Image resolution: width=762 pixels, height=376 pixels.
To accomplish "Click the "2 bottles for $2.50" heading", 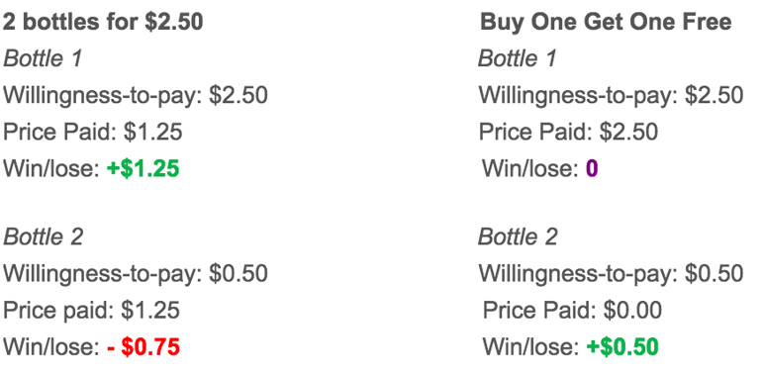I will point(103,23).
